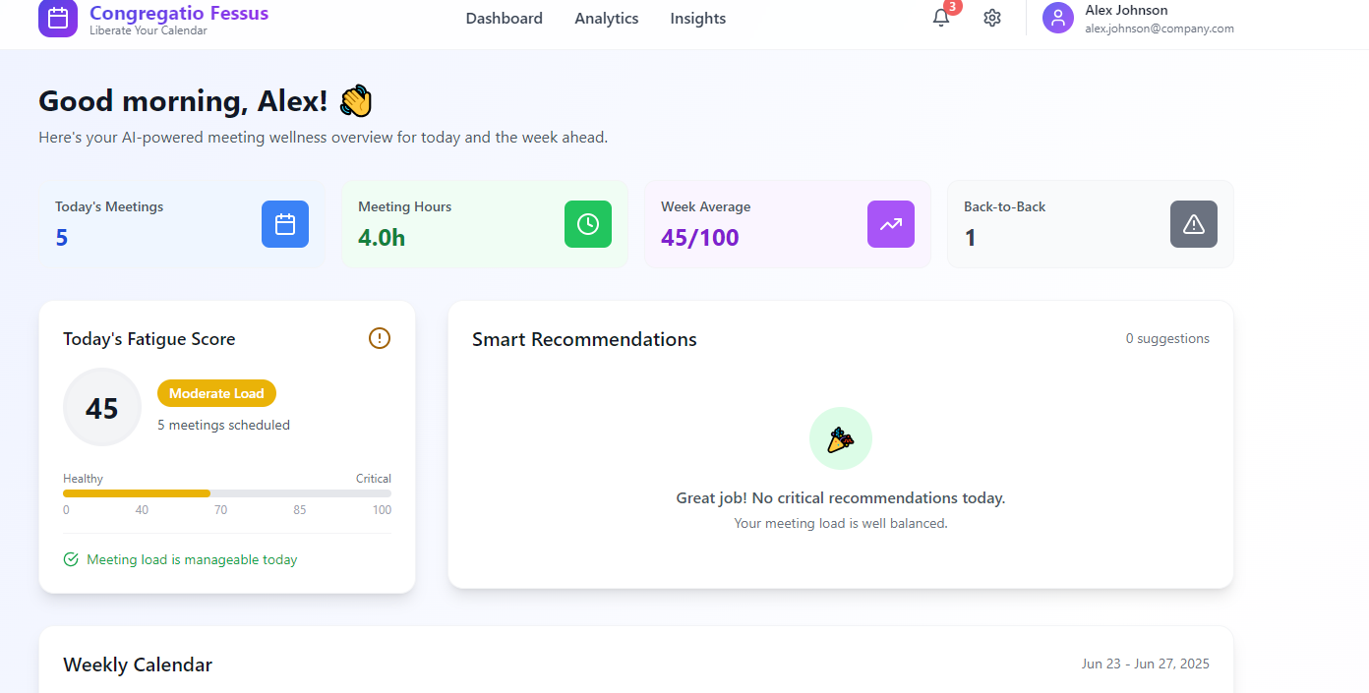This screenshot has height=693, width=1369.
Task: Click the fatigue score progress bar
Action: point(227,493)
